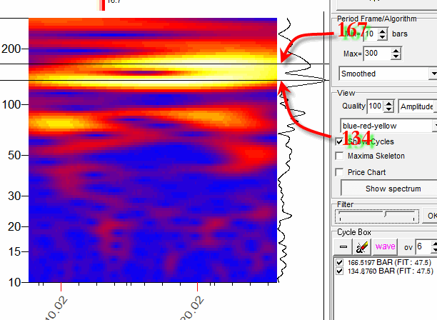
Task: Click the 100 label on the period axis
Action: tap(11, 105)
